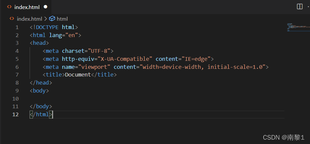
Task: Click the split editor icon
Action: [300, 7]
